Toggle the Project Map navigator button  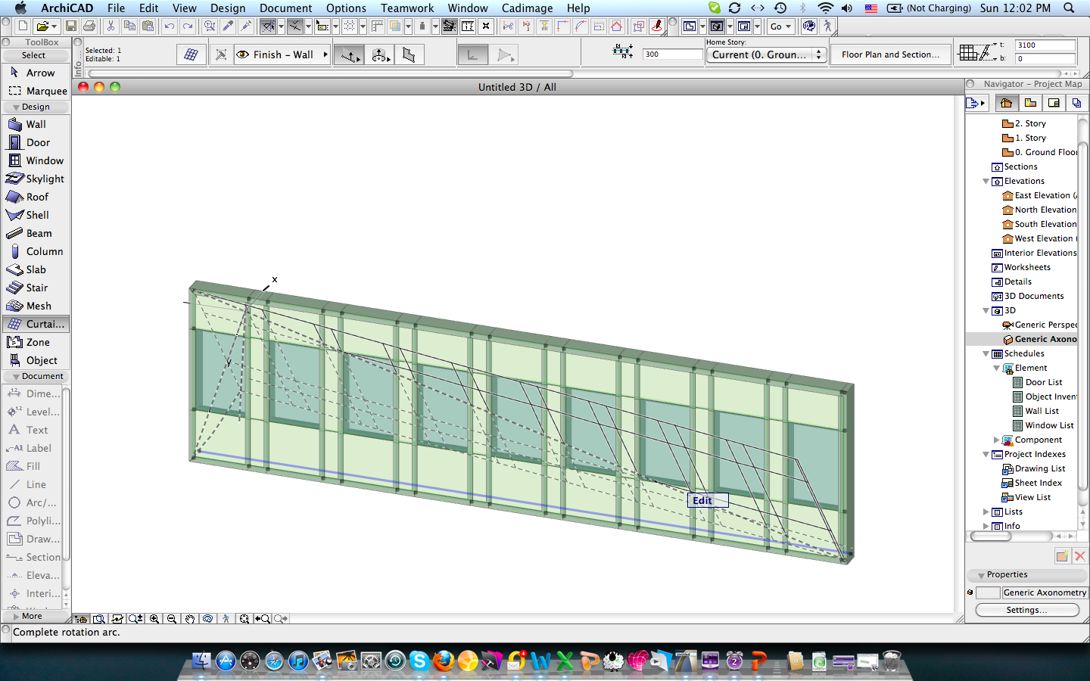[x=1006, y=103]
